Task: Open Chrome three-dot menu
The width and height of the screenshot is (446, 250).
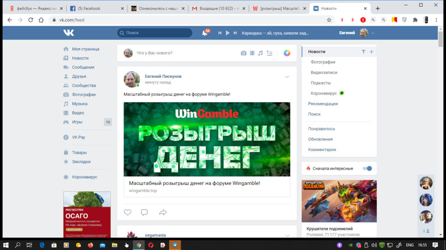Action: (x=436, y=20)
